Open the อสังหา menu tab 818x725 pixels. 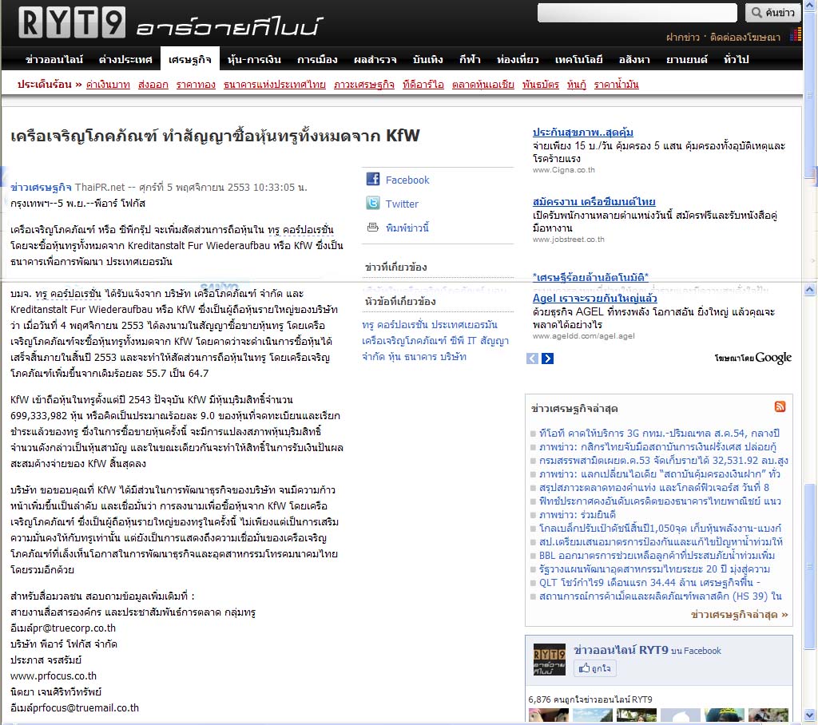pos(634,59)
